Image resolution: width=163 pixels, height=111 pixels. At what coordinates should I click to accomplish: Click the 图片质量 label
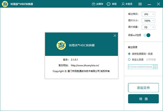pos(133,27)
